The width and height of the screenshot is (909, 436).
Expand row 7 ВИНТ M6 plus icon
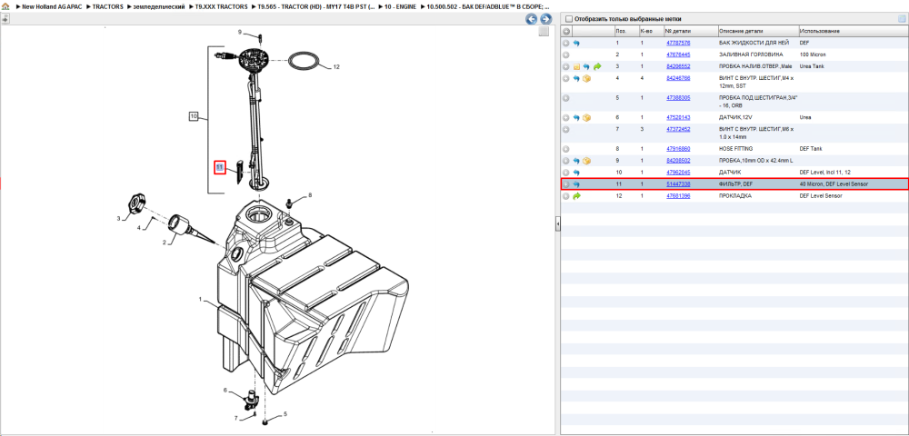click(565, 129)
